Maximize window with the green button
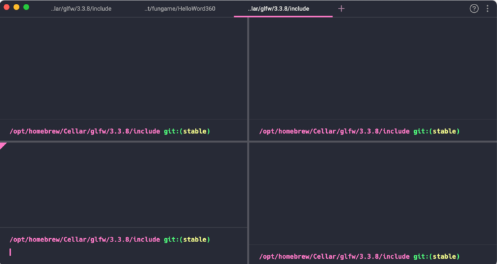Image resolution: width=497 pixels, height=264 pixels. pyautogui.click(x=27, y=7)
